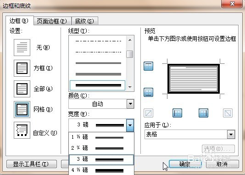The image size is (245, 175).
Task: Click the 显示工具栏 (Show Toolbar) button
Action: pos(31,164)
